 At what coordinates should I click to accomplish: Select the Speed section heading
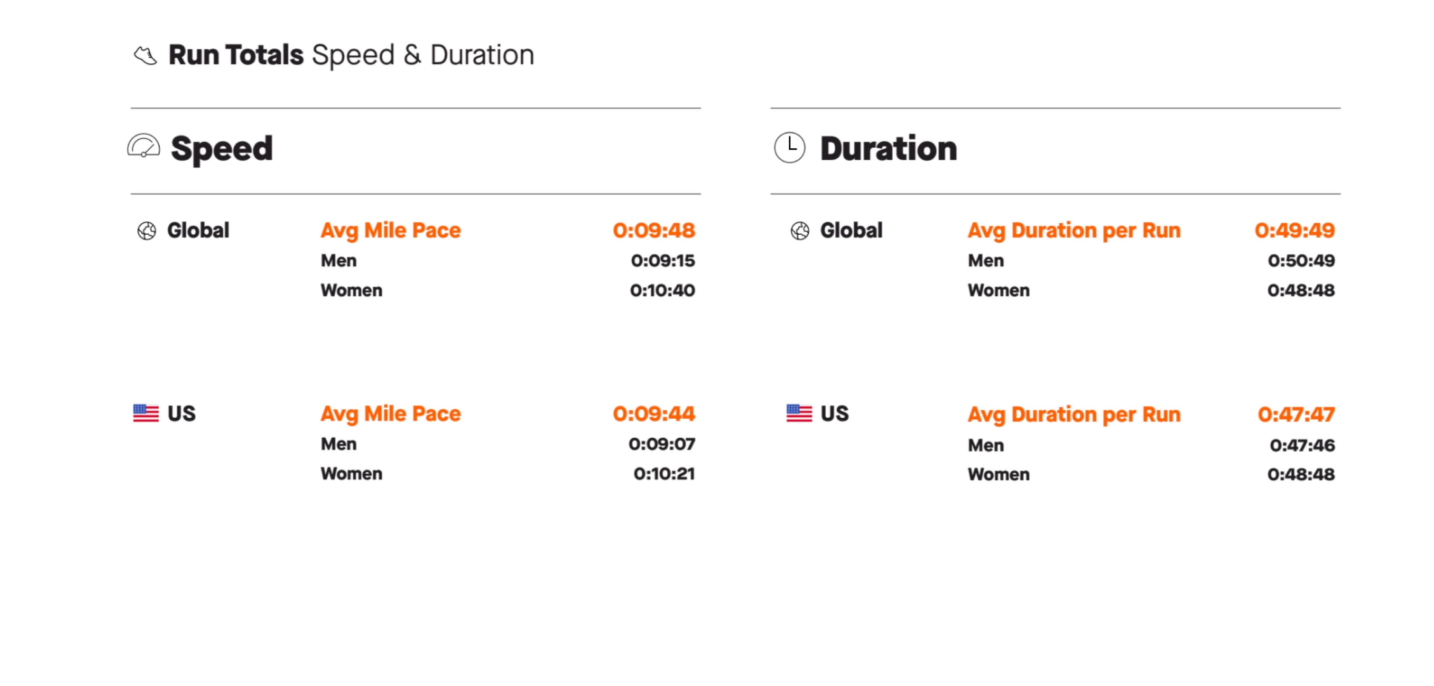(x=221, y=149)
